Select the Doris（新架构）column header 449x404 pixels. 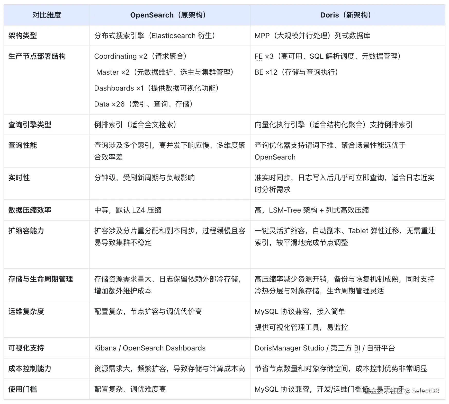(346, 15)
